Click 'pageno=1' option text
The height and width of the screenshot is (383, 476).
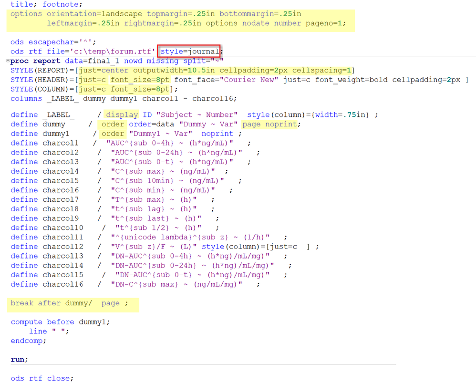click(323, 23)
